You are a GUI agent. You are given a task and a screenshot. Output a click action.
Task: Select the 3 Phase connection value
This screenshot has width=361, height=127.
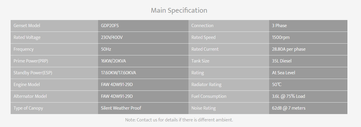279,26
